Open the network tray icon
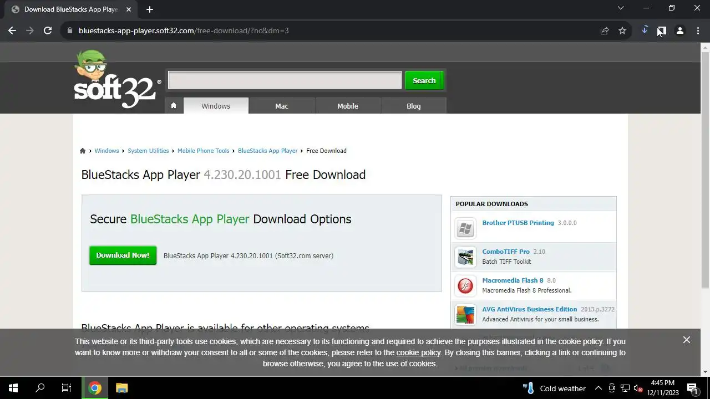Screen dimensions: 710x399 tap(625, 388)
